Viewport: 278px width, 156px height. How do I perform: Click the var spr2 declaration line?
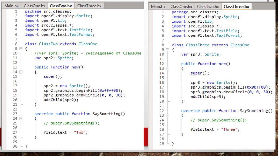tap(54, 58)
